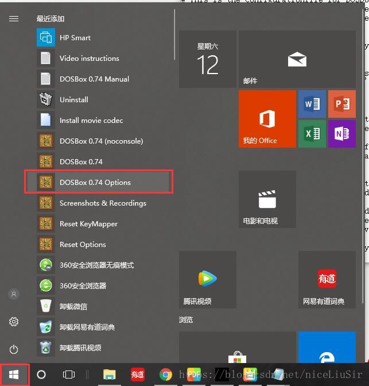The image size is (369, 386).
Task: Open Task View on taskbar
Action: click(x=69, y=375)
